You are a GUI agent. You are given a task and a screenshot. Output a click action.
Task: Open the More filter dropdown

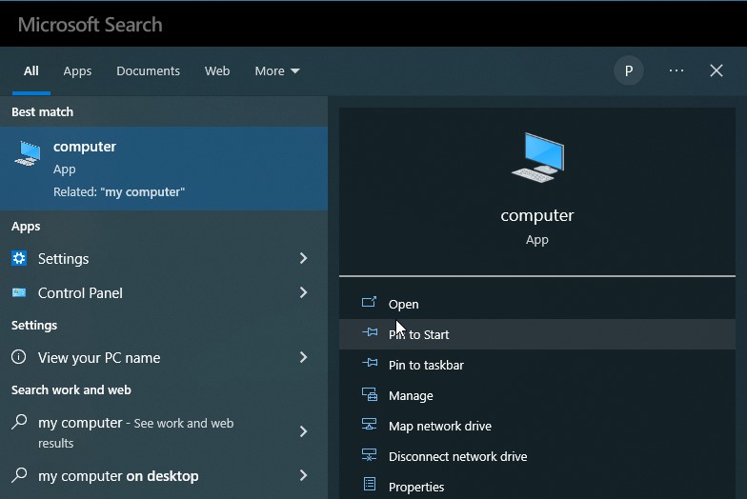point(276,70)
